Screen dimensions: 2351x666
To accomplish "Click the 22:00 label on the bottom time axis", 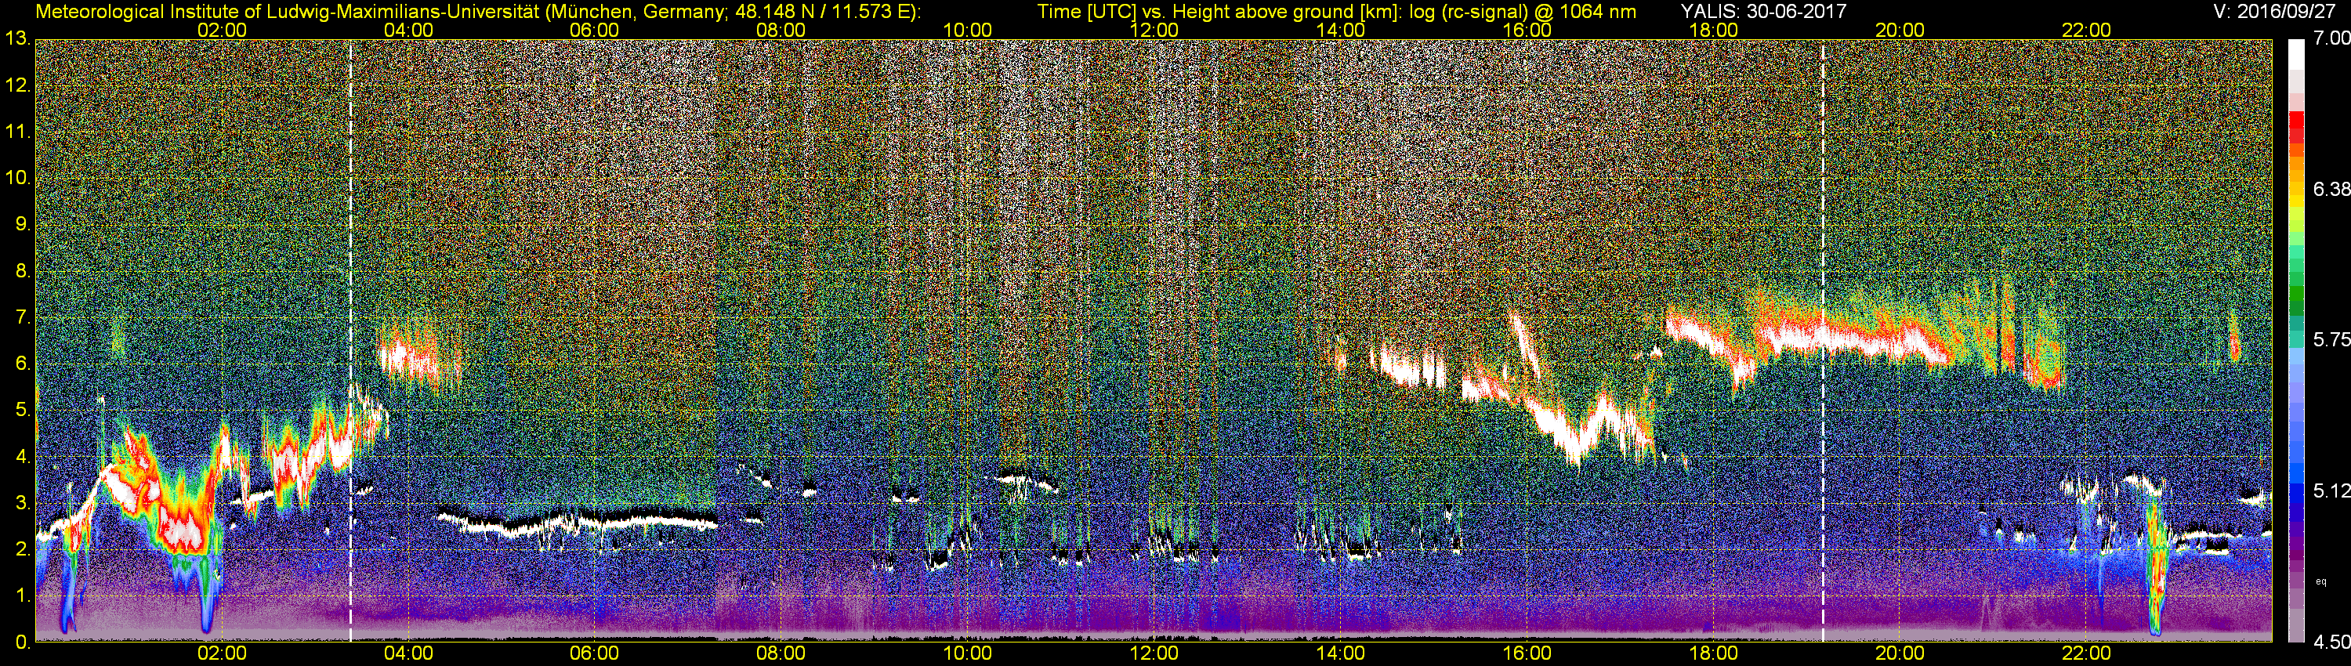I will [x=2086, y=654].
